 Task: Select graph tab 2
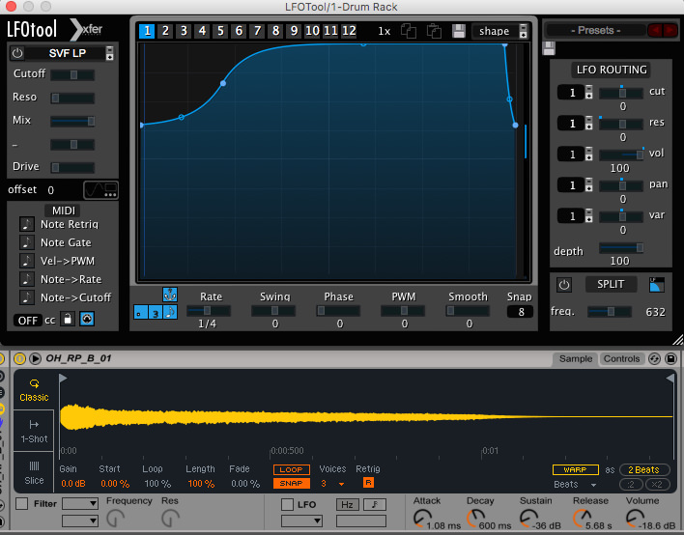click(x=165, y=31)
